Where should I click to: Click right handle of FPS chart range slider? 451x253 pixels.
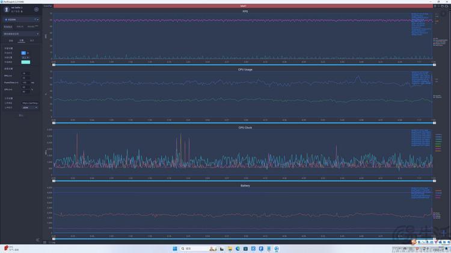coord(434,65)
